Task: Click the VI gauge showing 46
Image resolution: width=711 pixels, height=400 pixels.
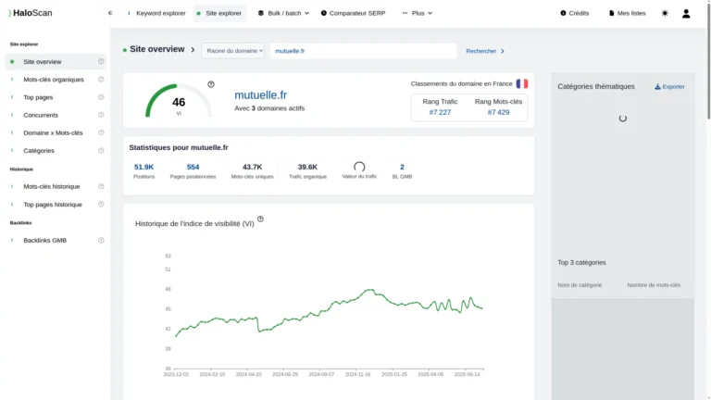Action: [179, 101]
